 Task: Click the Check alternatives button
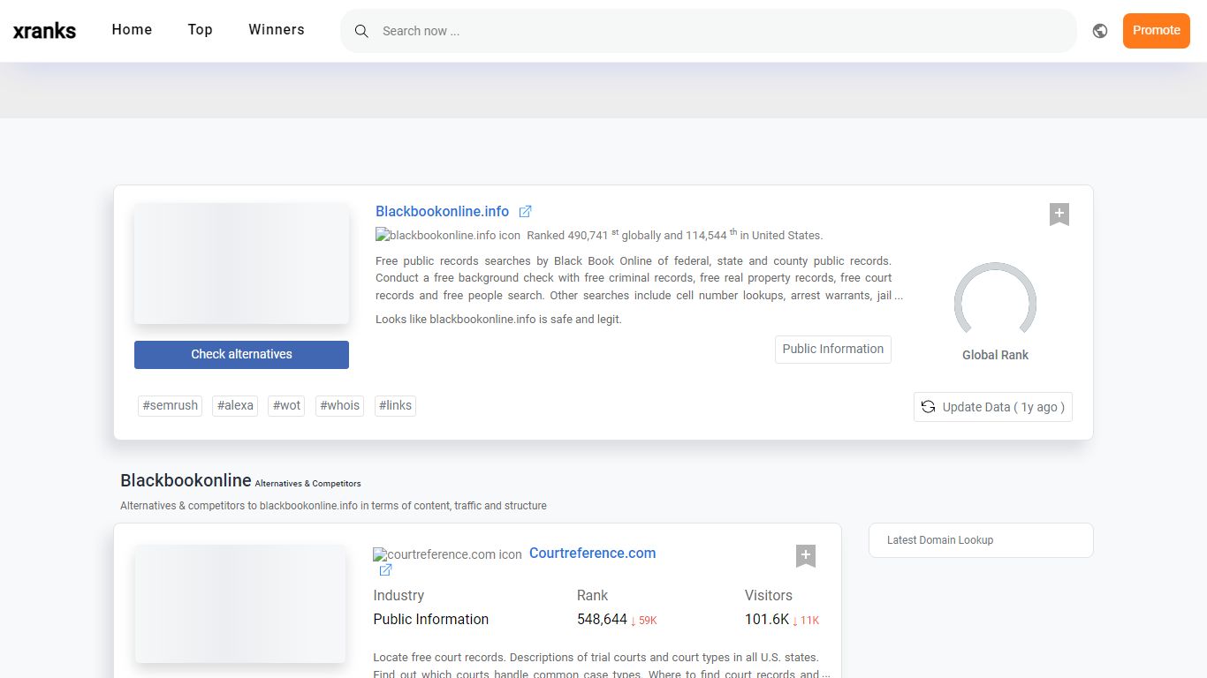(x=241, y=355)
